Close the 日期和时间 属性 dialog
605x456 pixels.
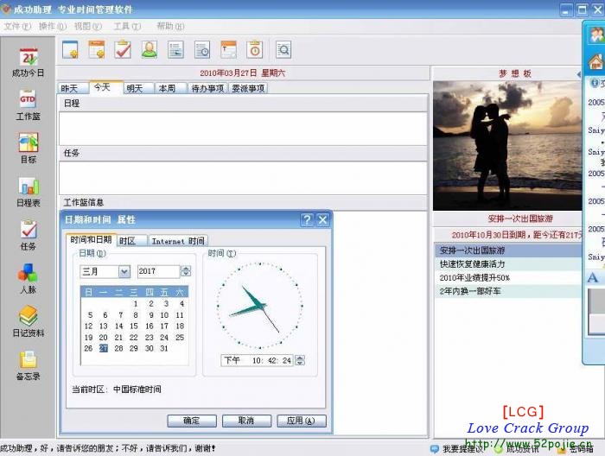[x=322, y=219]
